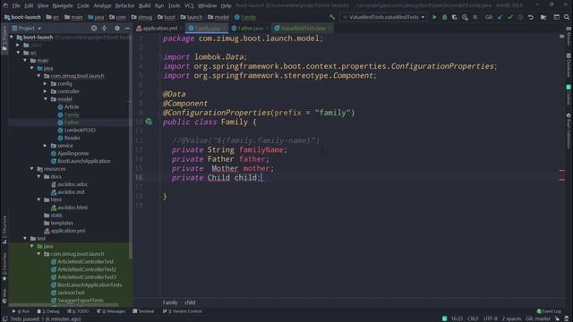Open the Messages tool window button
This screenshot has height=322, width=573.
pyautogui.click(x=111, y=311)
